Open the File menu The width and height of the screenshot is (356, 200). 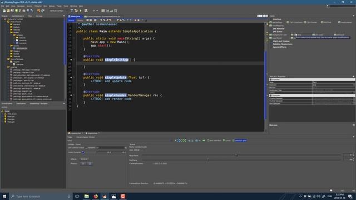point(2,6)
